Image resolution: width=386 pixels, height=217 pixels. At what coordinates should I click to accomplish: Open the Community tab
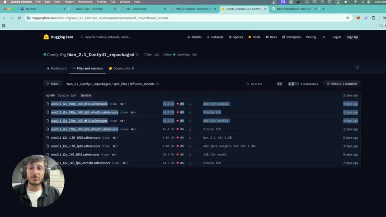122,68
